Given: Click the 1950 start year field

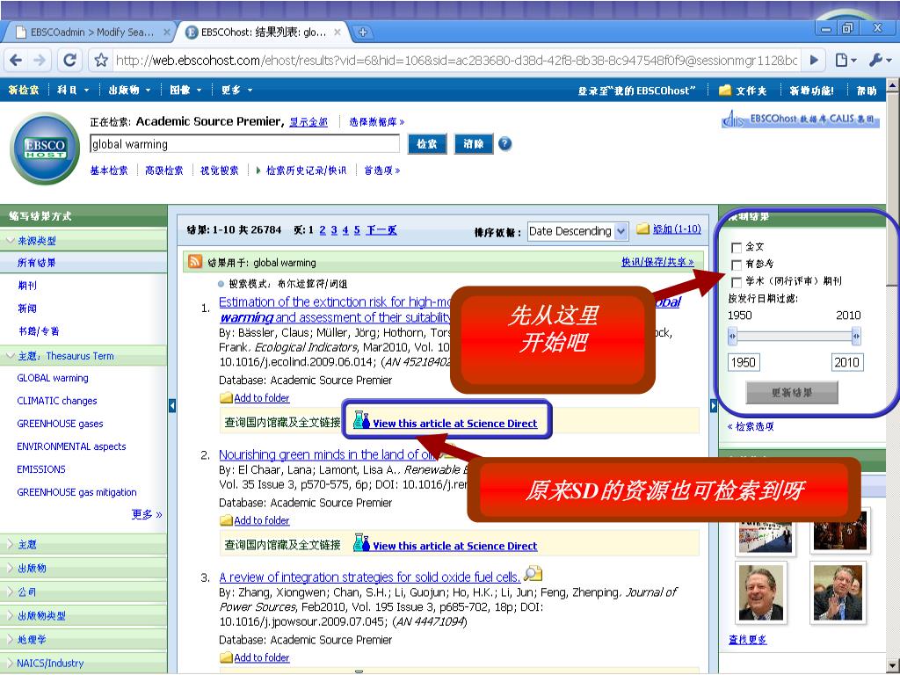Looking at the screenshot, I should [744, 362].
